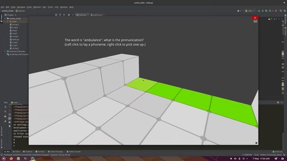Open the Code menu
This screenshot has width=287, height=161.
click(x=29, y=7)
